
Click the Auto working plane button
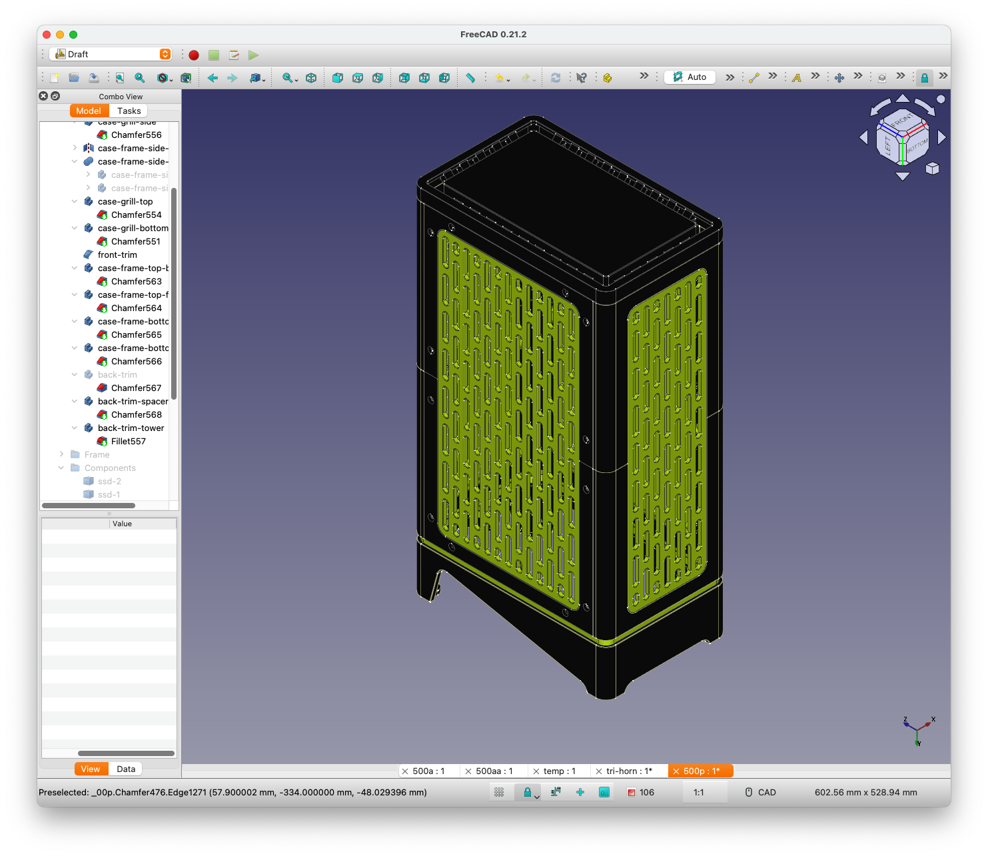tap(690, 77)
